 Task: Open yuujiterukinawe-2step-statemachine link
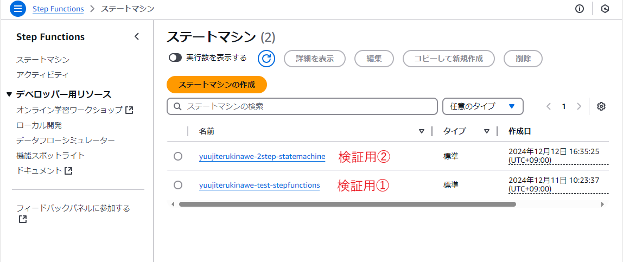coord(262,156)
